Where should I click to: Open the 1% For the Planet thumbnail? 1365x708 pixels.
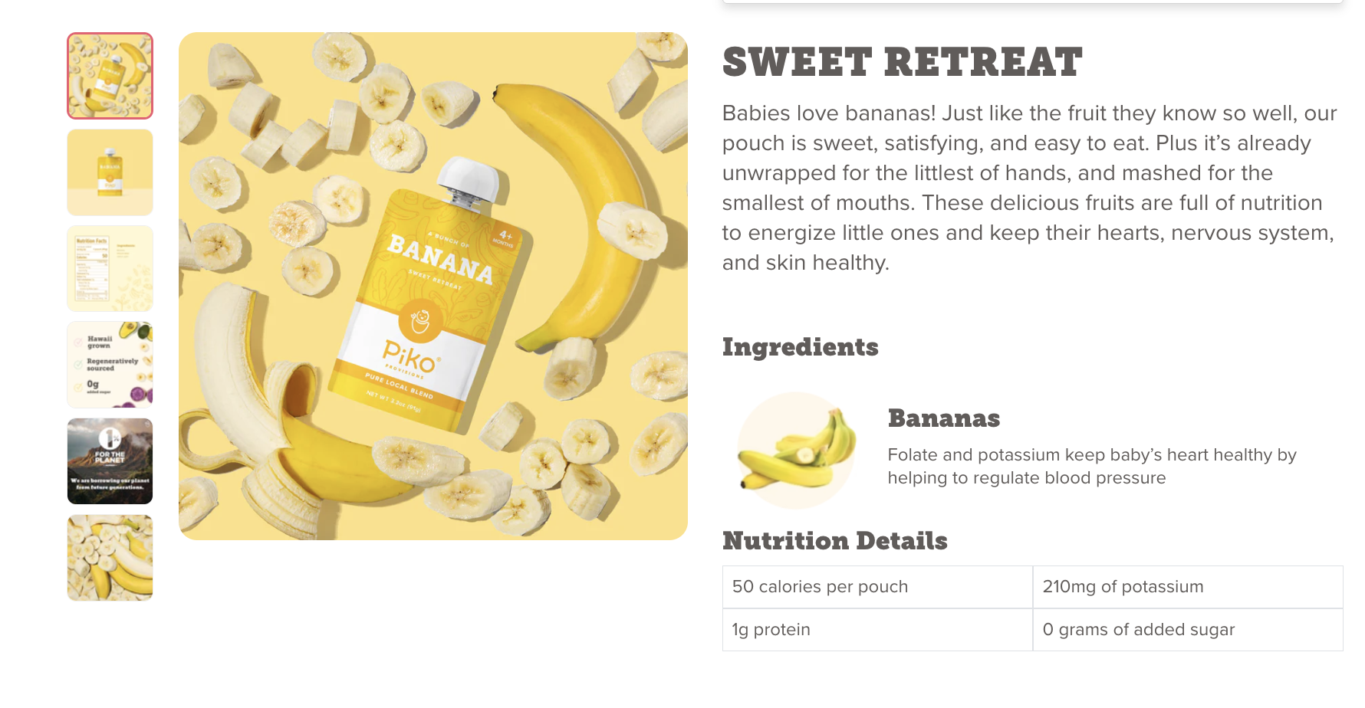coord(110,461)
